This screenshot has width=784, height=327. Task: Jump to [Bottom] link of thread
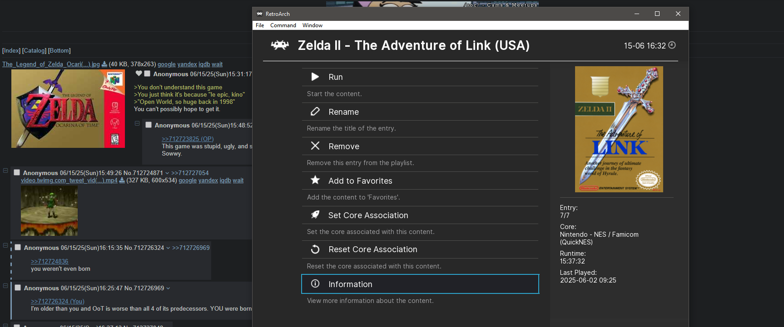point(60,50)
